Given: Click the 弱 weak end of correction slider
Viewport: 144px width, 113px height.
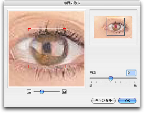Looking at the screenshot, I should tap(91, 86).
